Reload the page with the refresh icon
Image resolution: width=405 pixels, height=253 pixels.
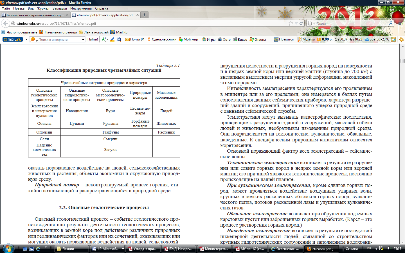(301, 23)
